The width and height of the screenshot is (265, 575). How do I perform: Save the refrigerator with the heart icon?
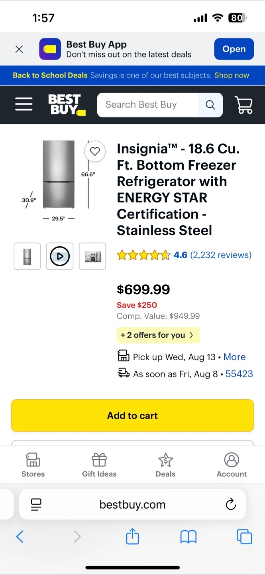click(x=95, y=151)
